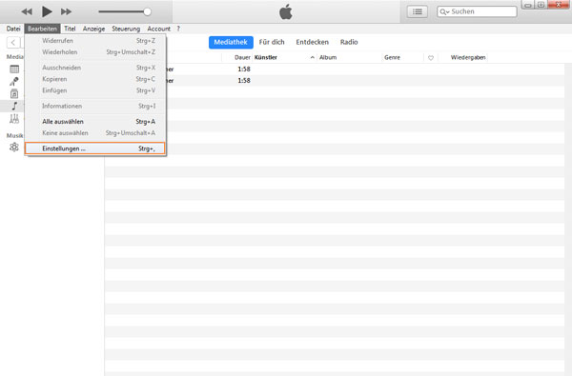Open the Steuerung menu
The height and width of the screenshot is (376, 572).
click(x=126, y=29)
